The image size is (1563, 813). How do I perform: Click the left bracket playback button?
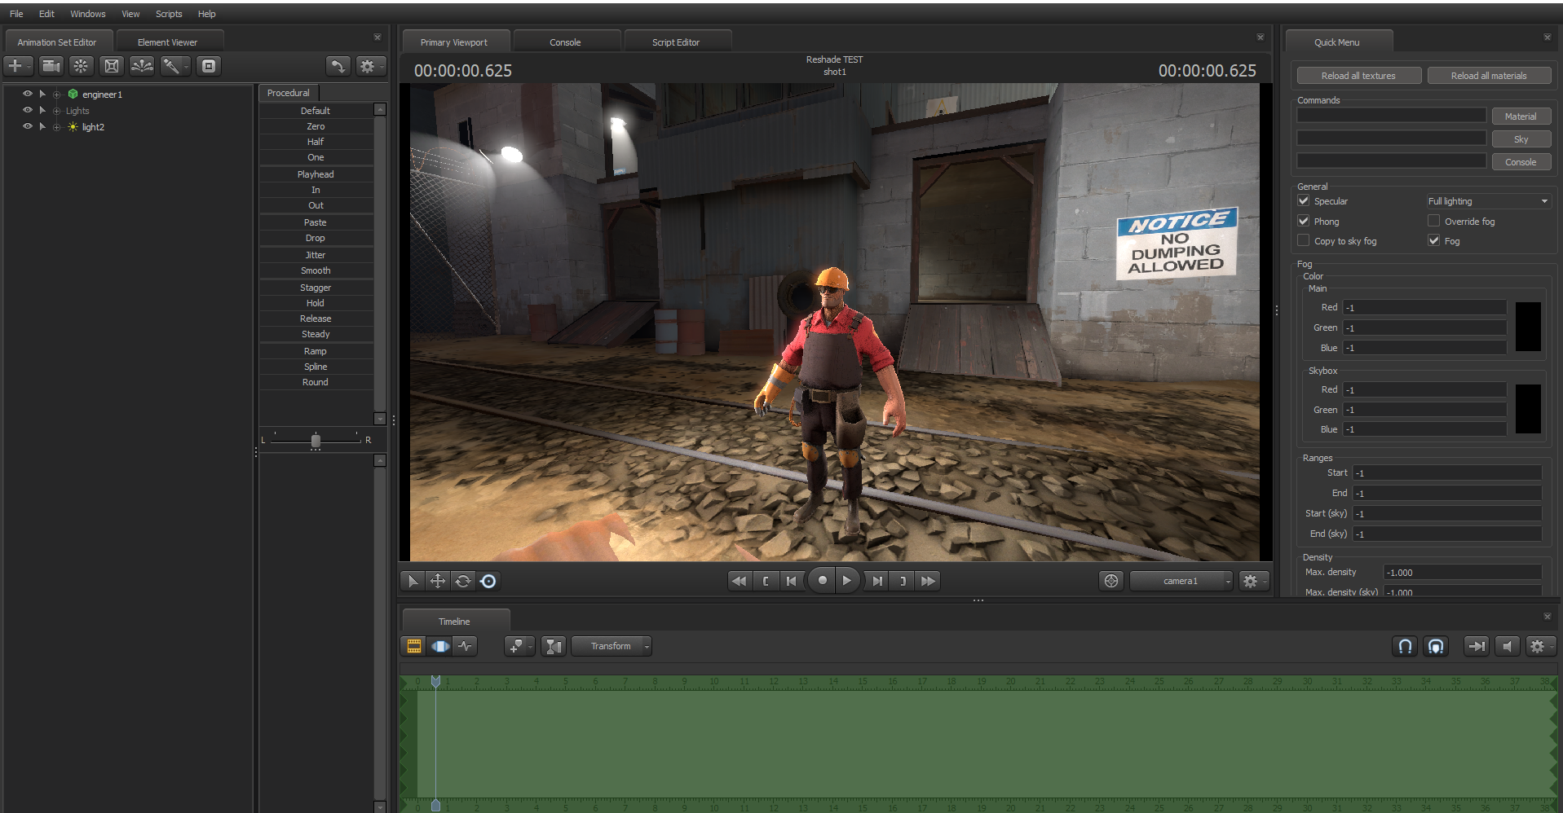(766, 581)
